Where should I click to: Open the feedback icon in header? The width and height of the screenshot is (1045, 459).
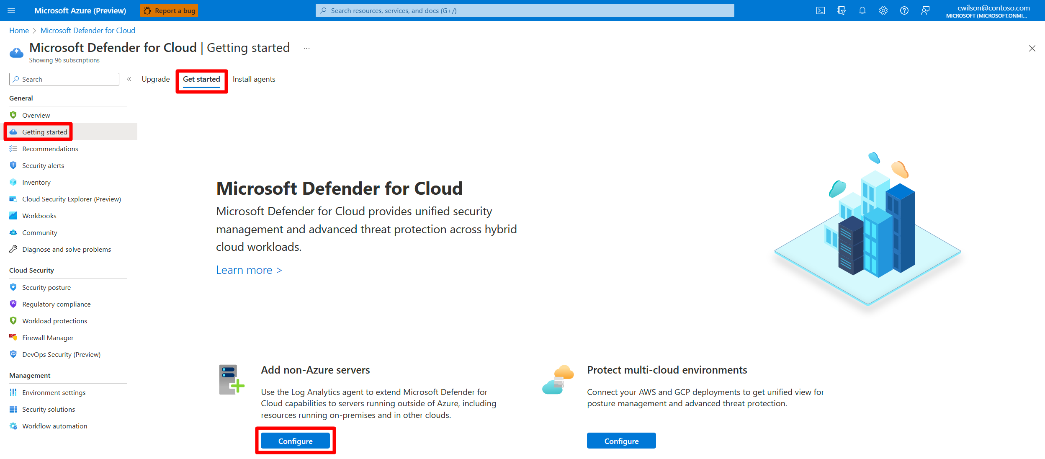(x=925, y=10)
